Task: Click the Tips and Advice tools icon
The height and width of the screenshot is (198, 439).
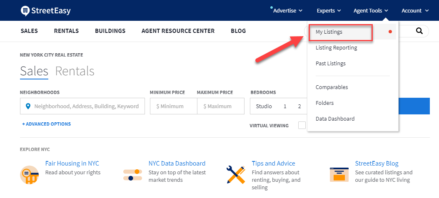Action: (236, 175)
